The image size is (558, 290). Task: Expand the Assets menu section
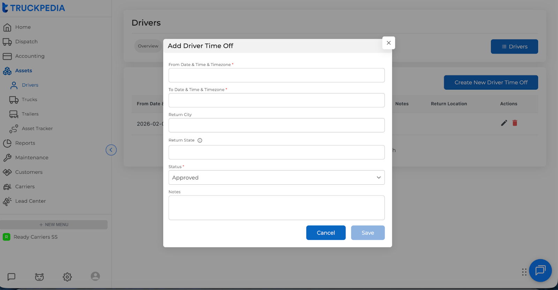[23, 70]
